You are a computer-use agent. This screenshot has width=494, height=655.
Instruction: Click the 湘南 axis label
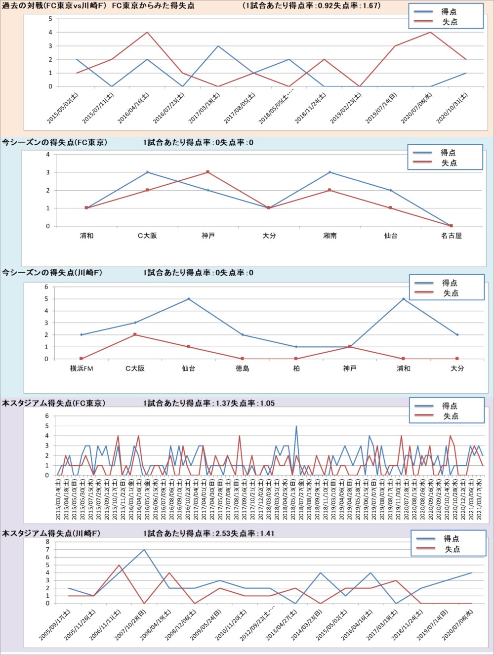click(x=329, y=236)
